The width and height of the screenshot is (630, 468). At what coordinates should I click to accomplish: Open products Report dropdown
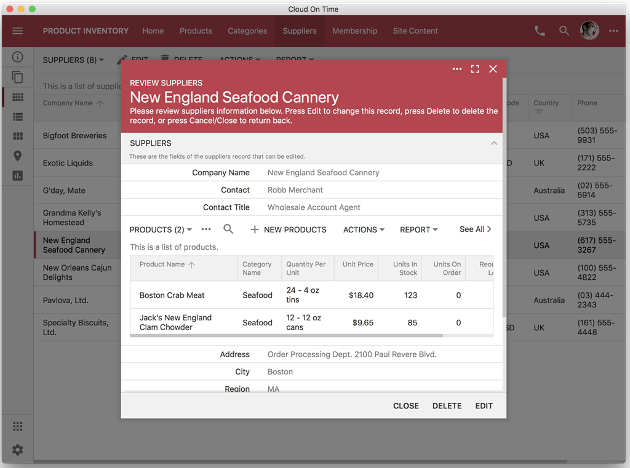(418, 229)
